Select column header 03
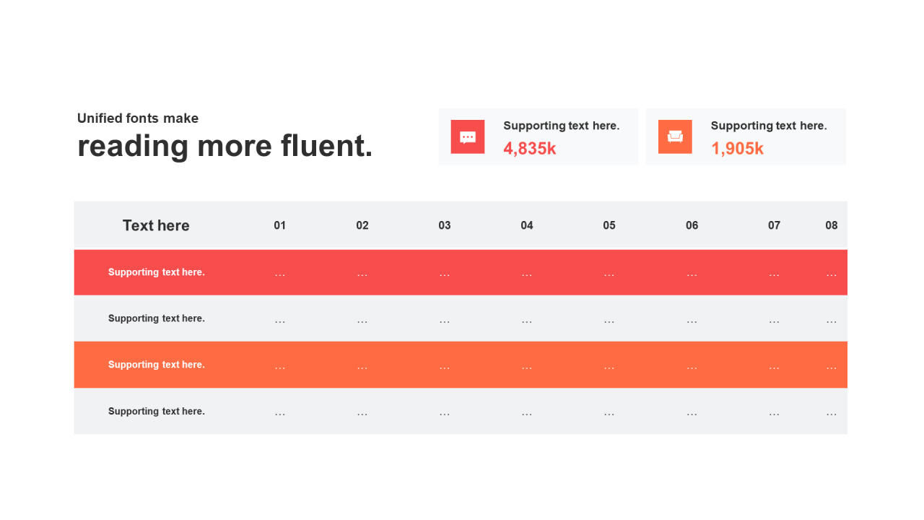The width and height of the screenshot is (924, 520). (x=445, y=225)
